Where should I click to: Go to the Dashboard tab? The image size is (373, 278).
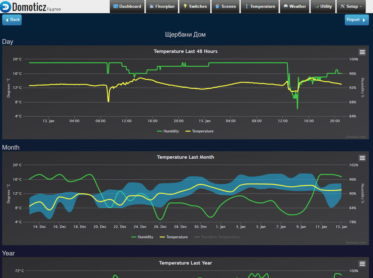pyautogui.click(x=127, y=6)
